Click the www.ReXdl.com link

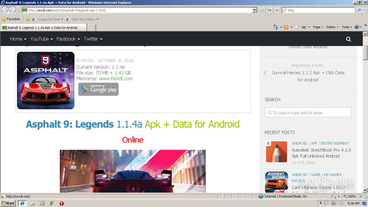[116, 78]
